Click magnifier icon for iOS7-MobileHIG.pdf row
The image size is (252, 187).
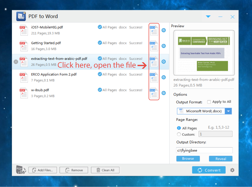pyautogui.click(x=164, y=30)
